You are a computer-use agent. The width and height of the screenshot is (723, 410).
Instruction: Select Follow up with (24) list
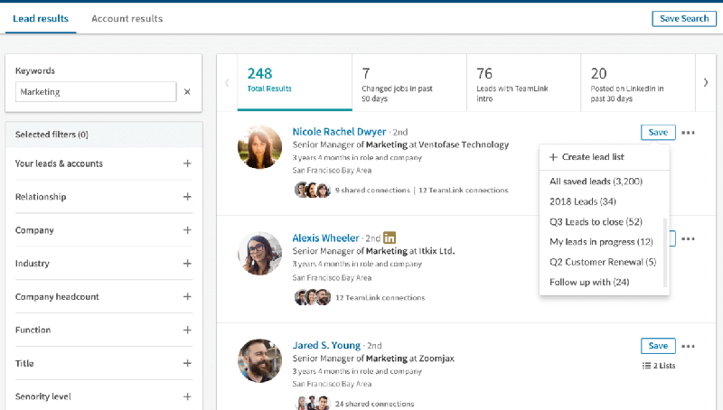click(589, 282)
